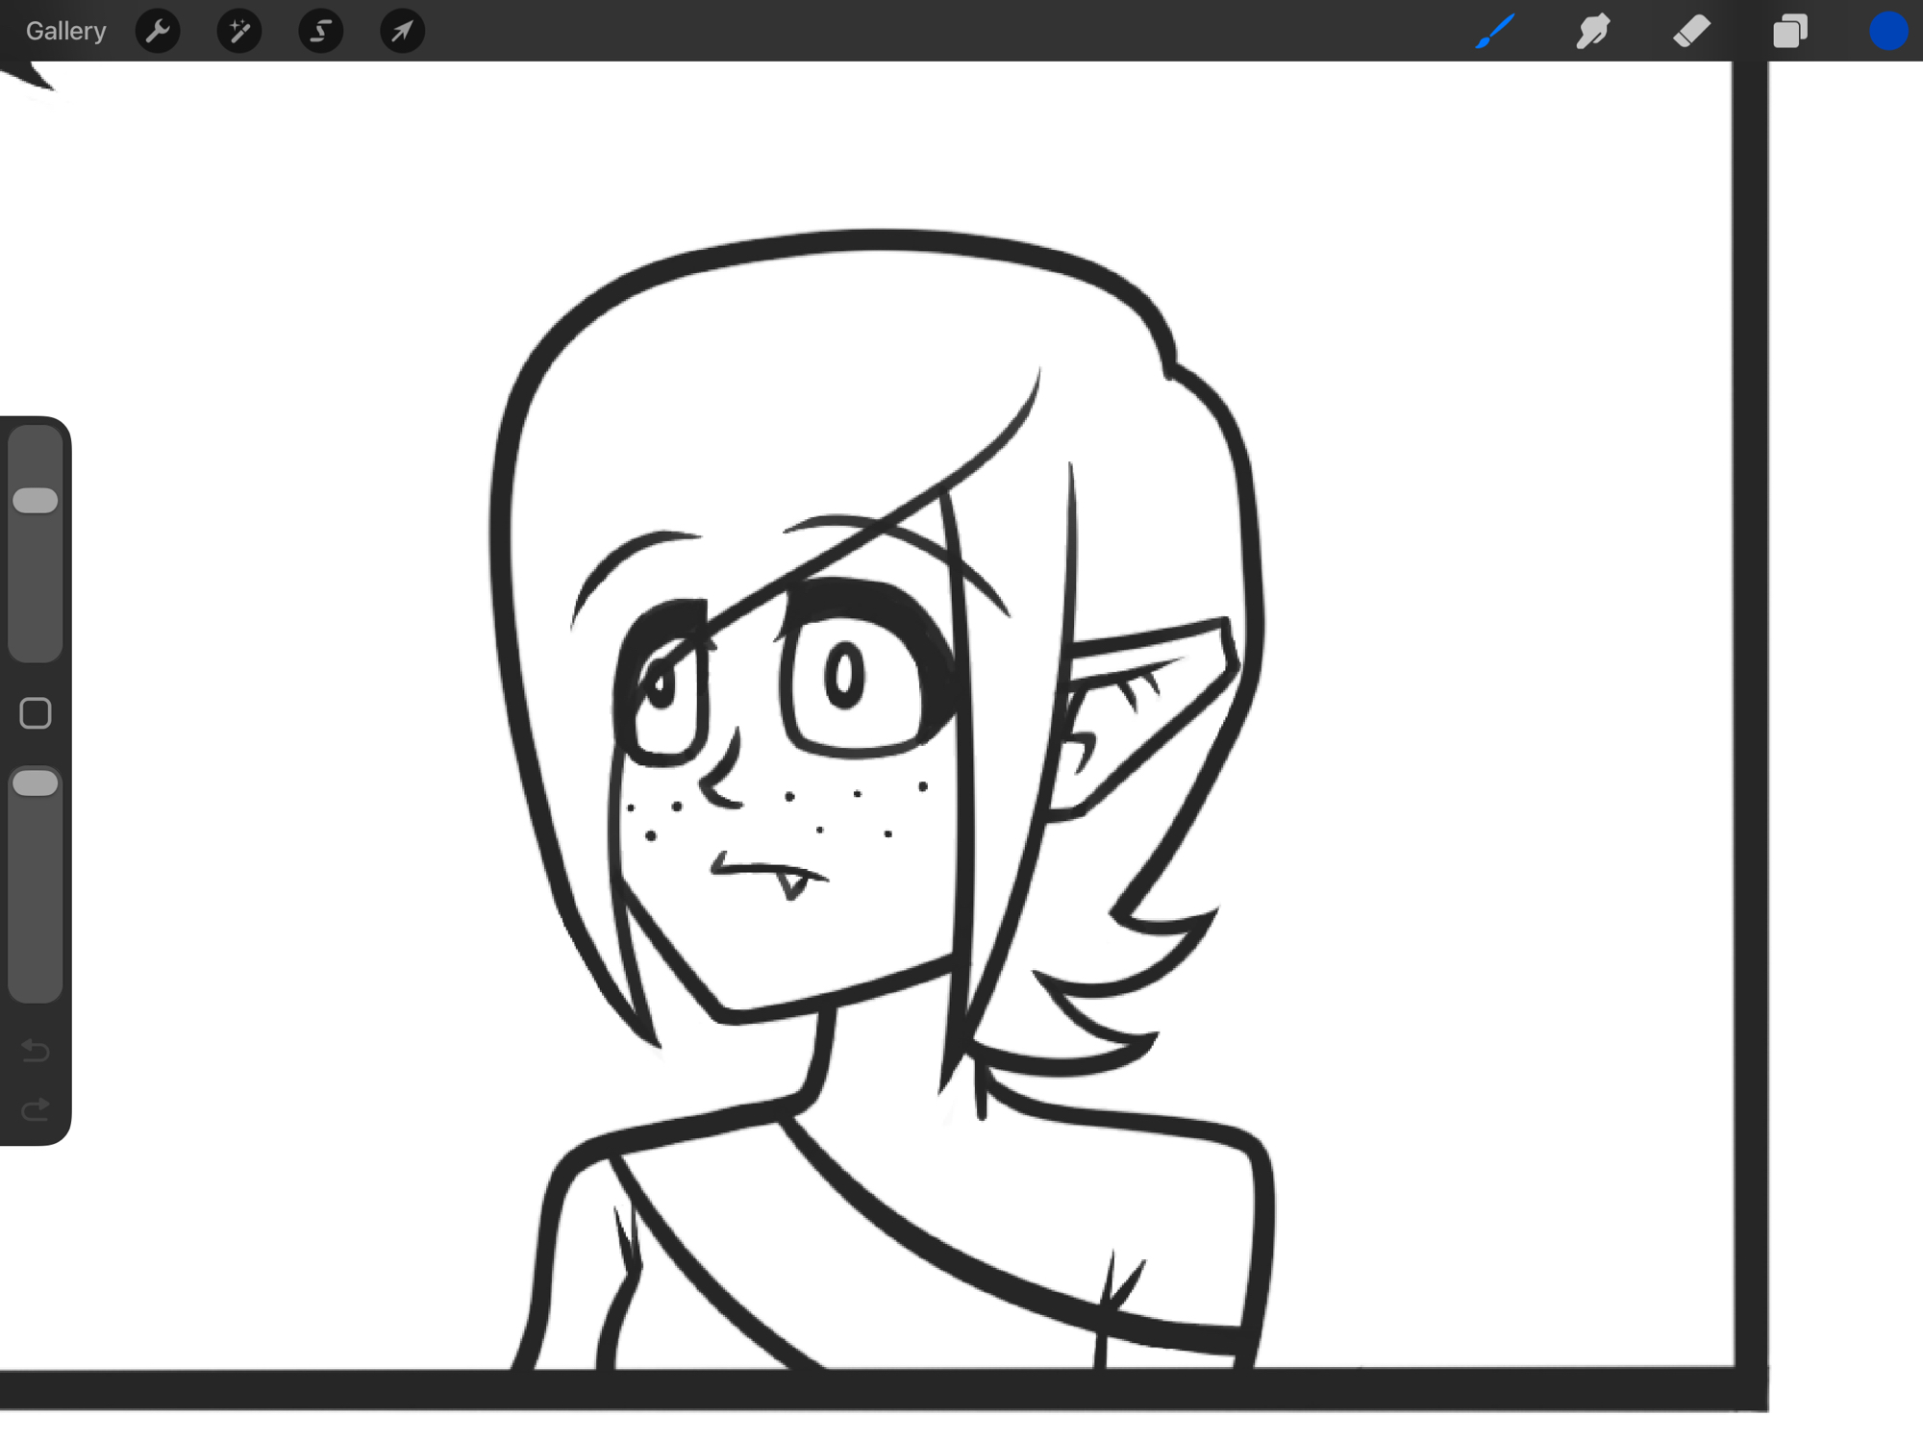Undo the last stroke

pos(36,1050)
